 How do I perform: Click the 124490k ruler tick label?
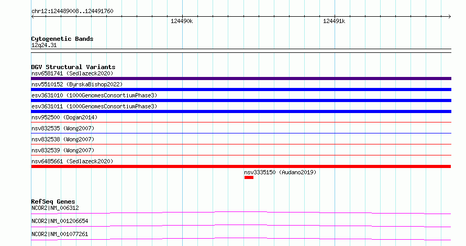(182, 21)
